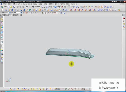Screen dimensions: 126x92
Task: Click the clock History icon in left sidebar
Action: [2, 42]
